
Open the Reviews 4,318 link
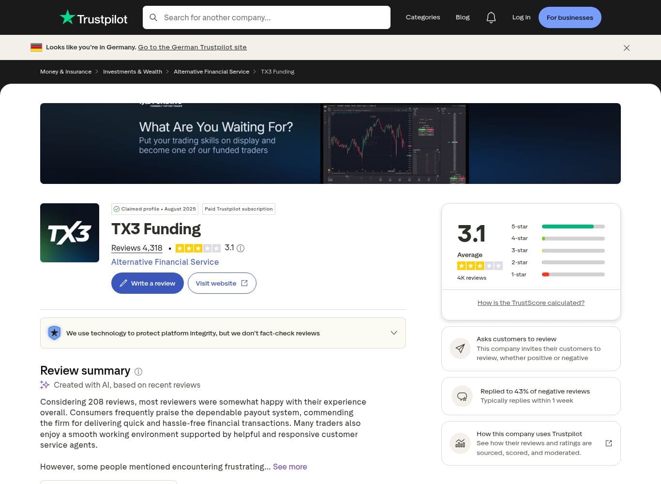(137, 248)
